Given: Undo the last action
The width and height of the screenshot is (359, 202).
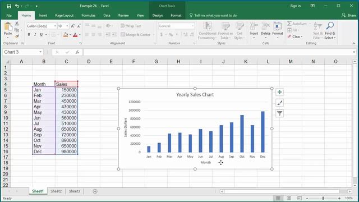Looking at the screenshot, I should point(17,6).
